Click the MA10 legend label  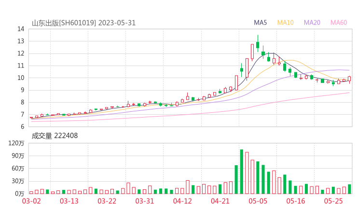pos(285,23)
